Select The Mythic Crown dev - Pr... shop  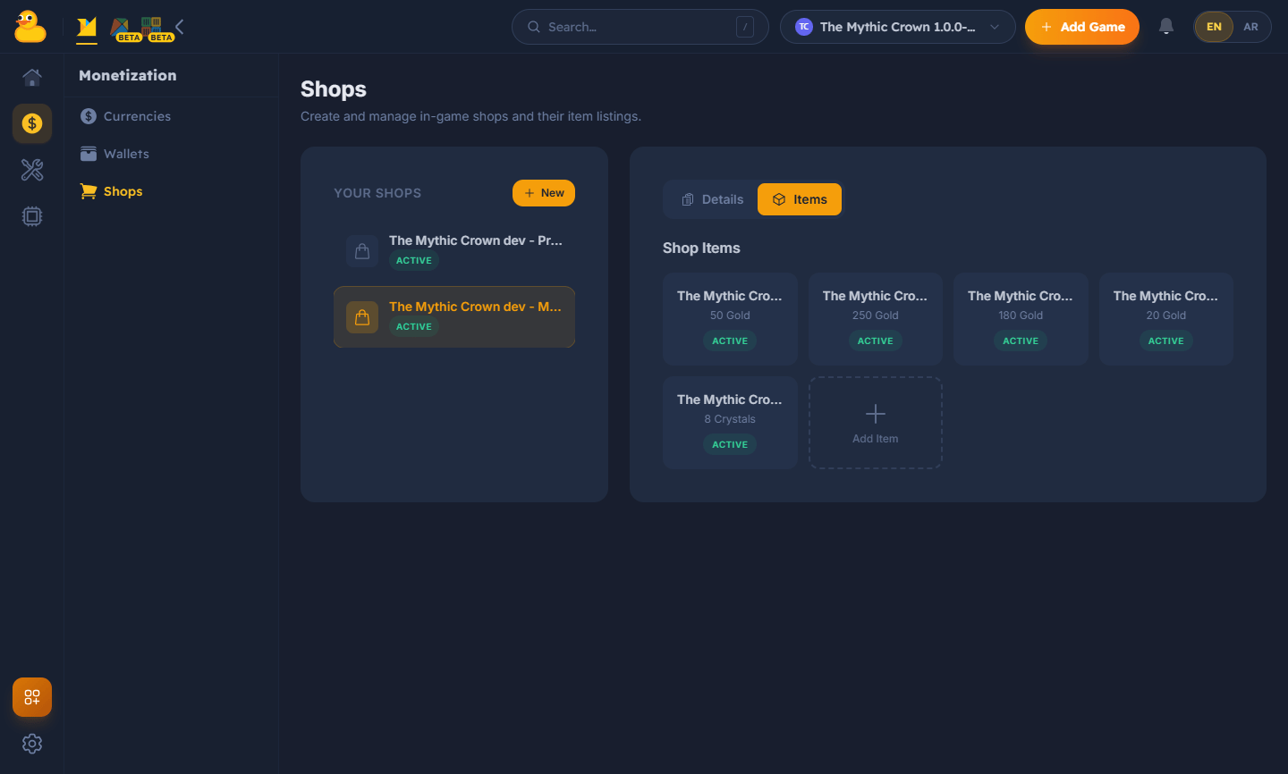[454, 251]
